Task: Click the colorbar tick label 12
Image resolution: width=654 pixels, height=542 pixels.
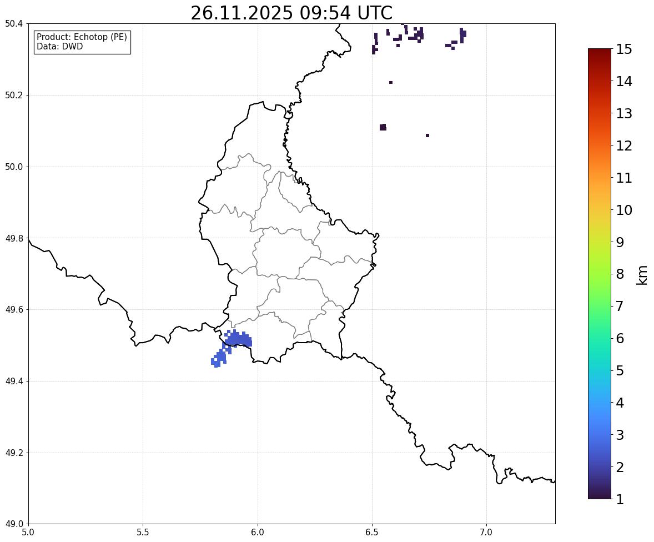Action: pos(624,146)
